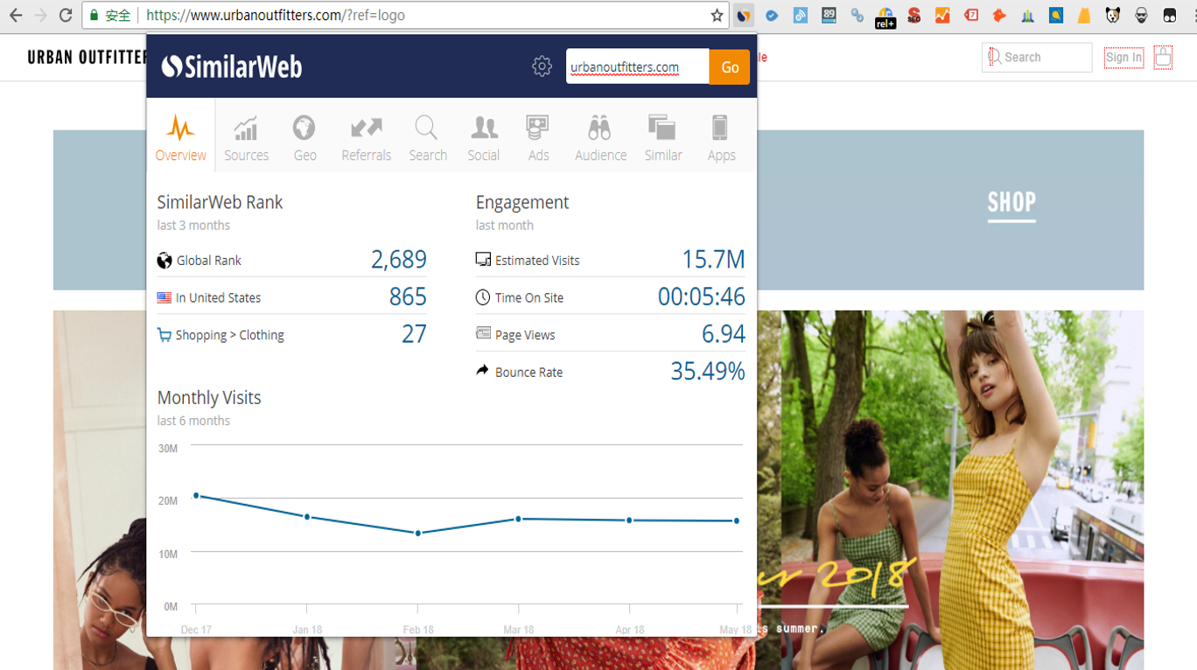
Task: Go back using browser back arrow
Action: click(16, 16)
